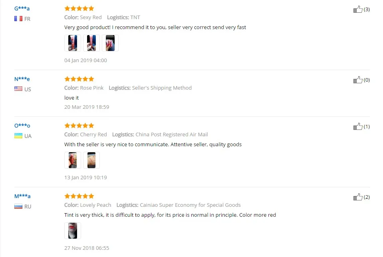The height and width of the screenshot is (257, 383).
Task: Open third photo in G***a's review
Action: click(110, 43)
